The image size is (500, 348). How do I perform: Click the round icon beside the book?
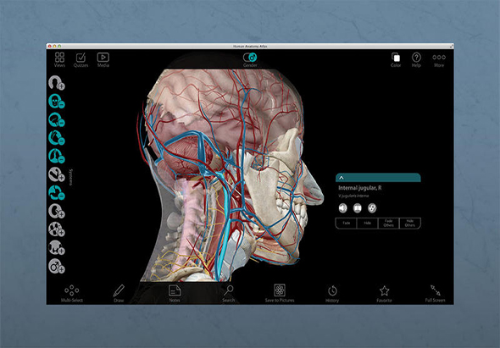372,208
